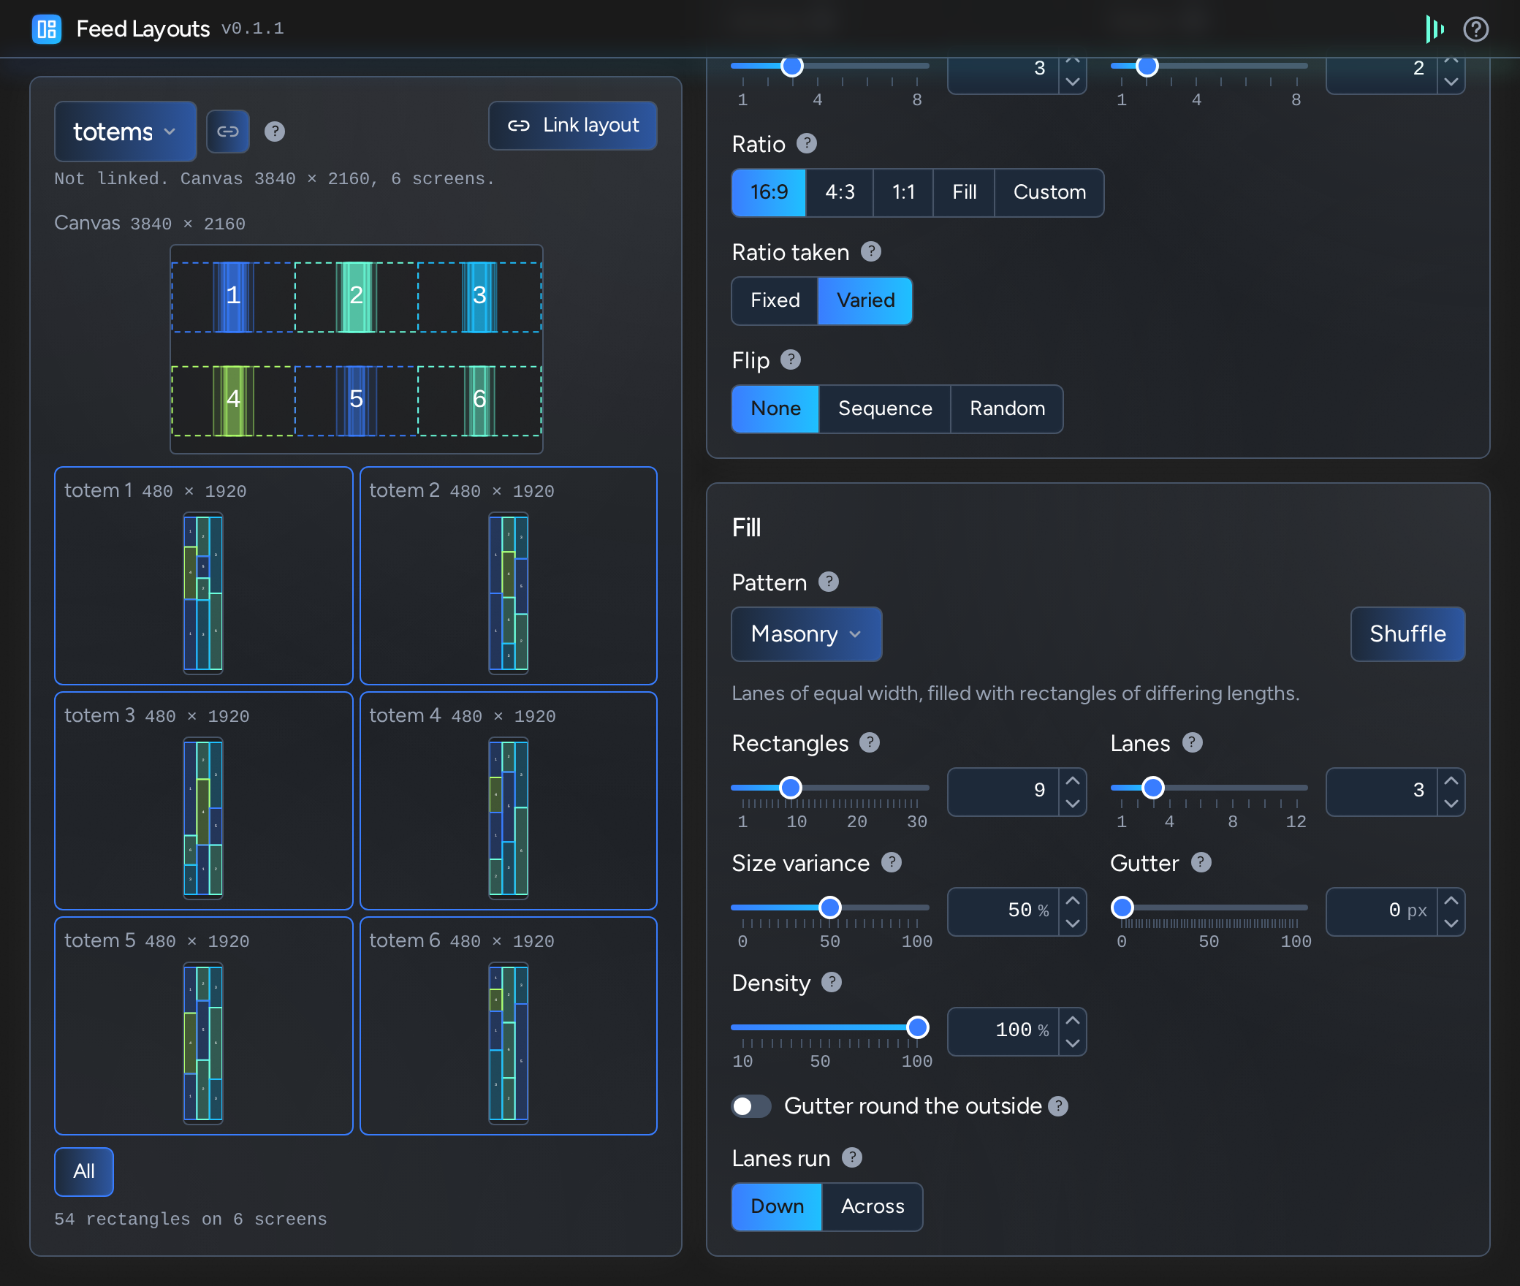Click the Feed Layouts app logo icon
Image resolution: width=1520 pixels, height=1286 pixels.
click(x=47, y=29)
